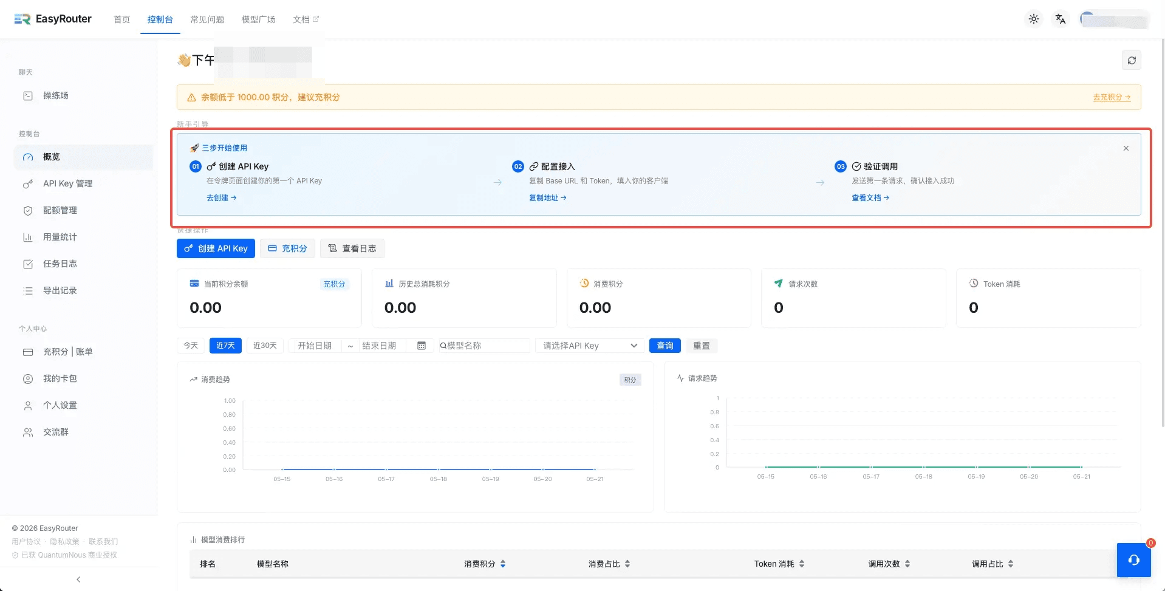
Task: Sort by 调用占比 column arrows
Action: tap(1011, 564)
